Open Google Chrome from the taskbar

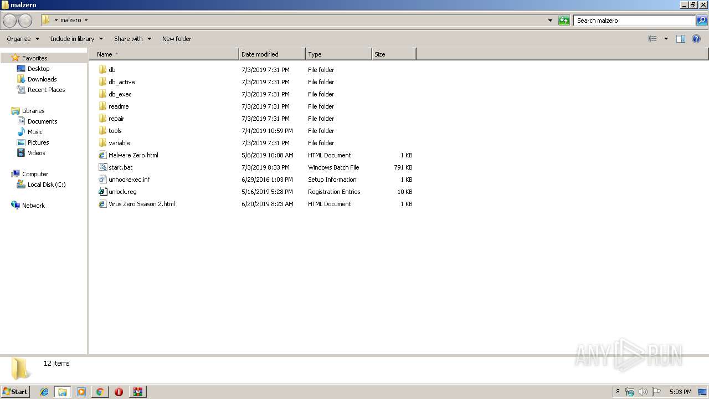point(100,392)
